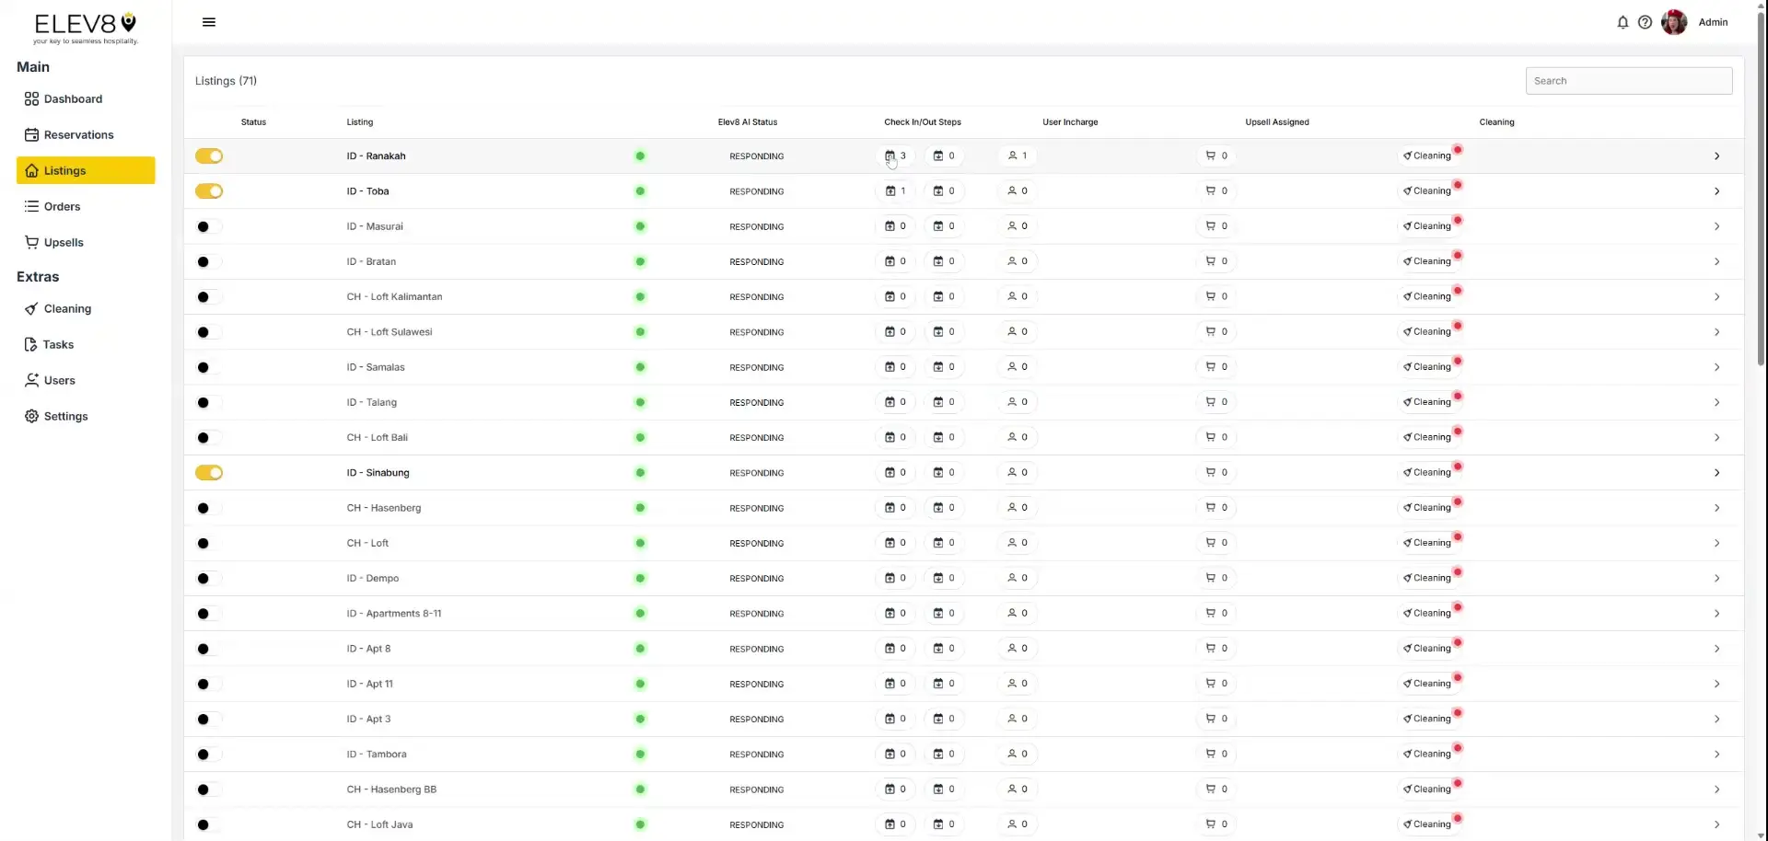Switch to the Upsells section
Viewport: 1768px width, 841px height.
[x=64, y=242]
